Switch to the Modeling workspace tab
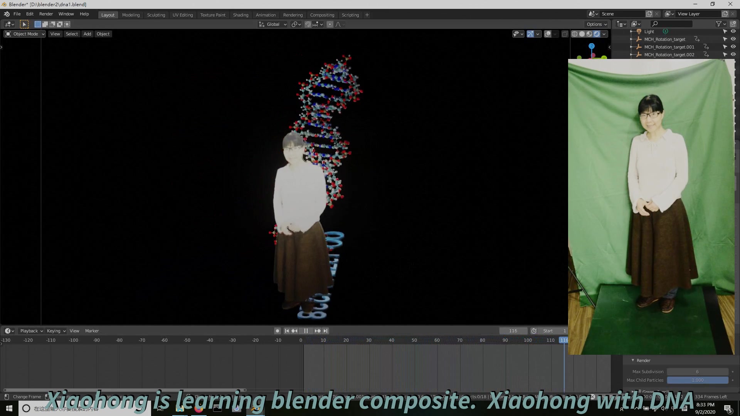 point(131,15)
